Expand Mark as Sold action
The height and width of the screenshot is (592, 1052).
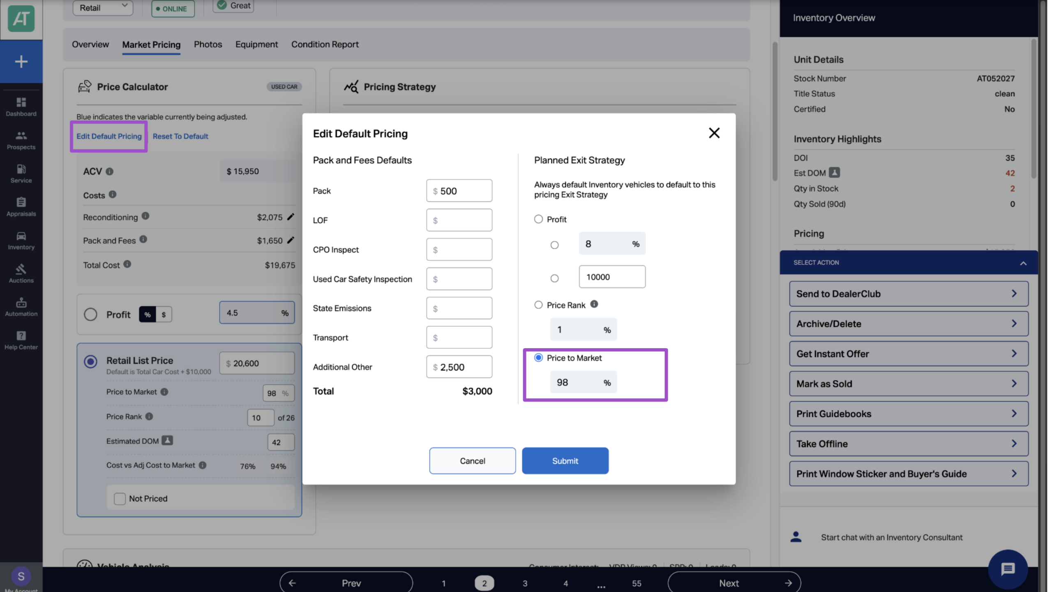point(909,384)
